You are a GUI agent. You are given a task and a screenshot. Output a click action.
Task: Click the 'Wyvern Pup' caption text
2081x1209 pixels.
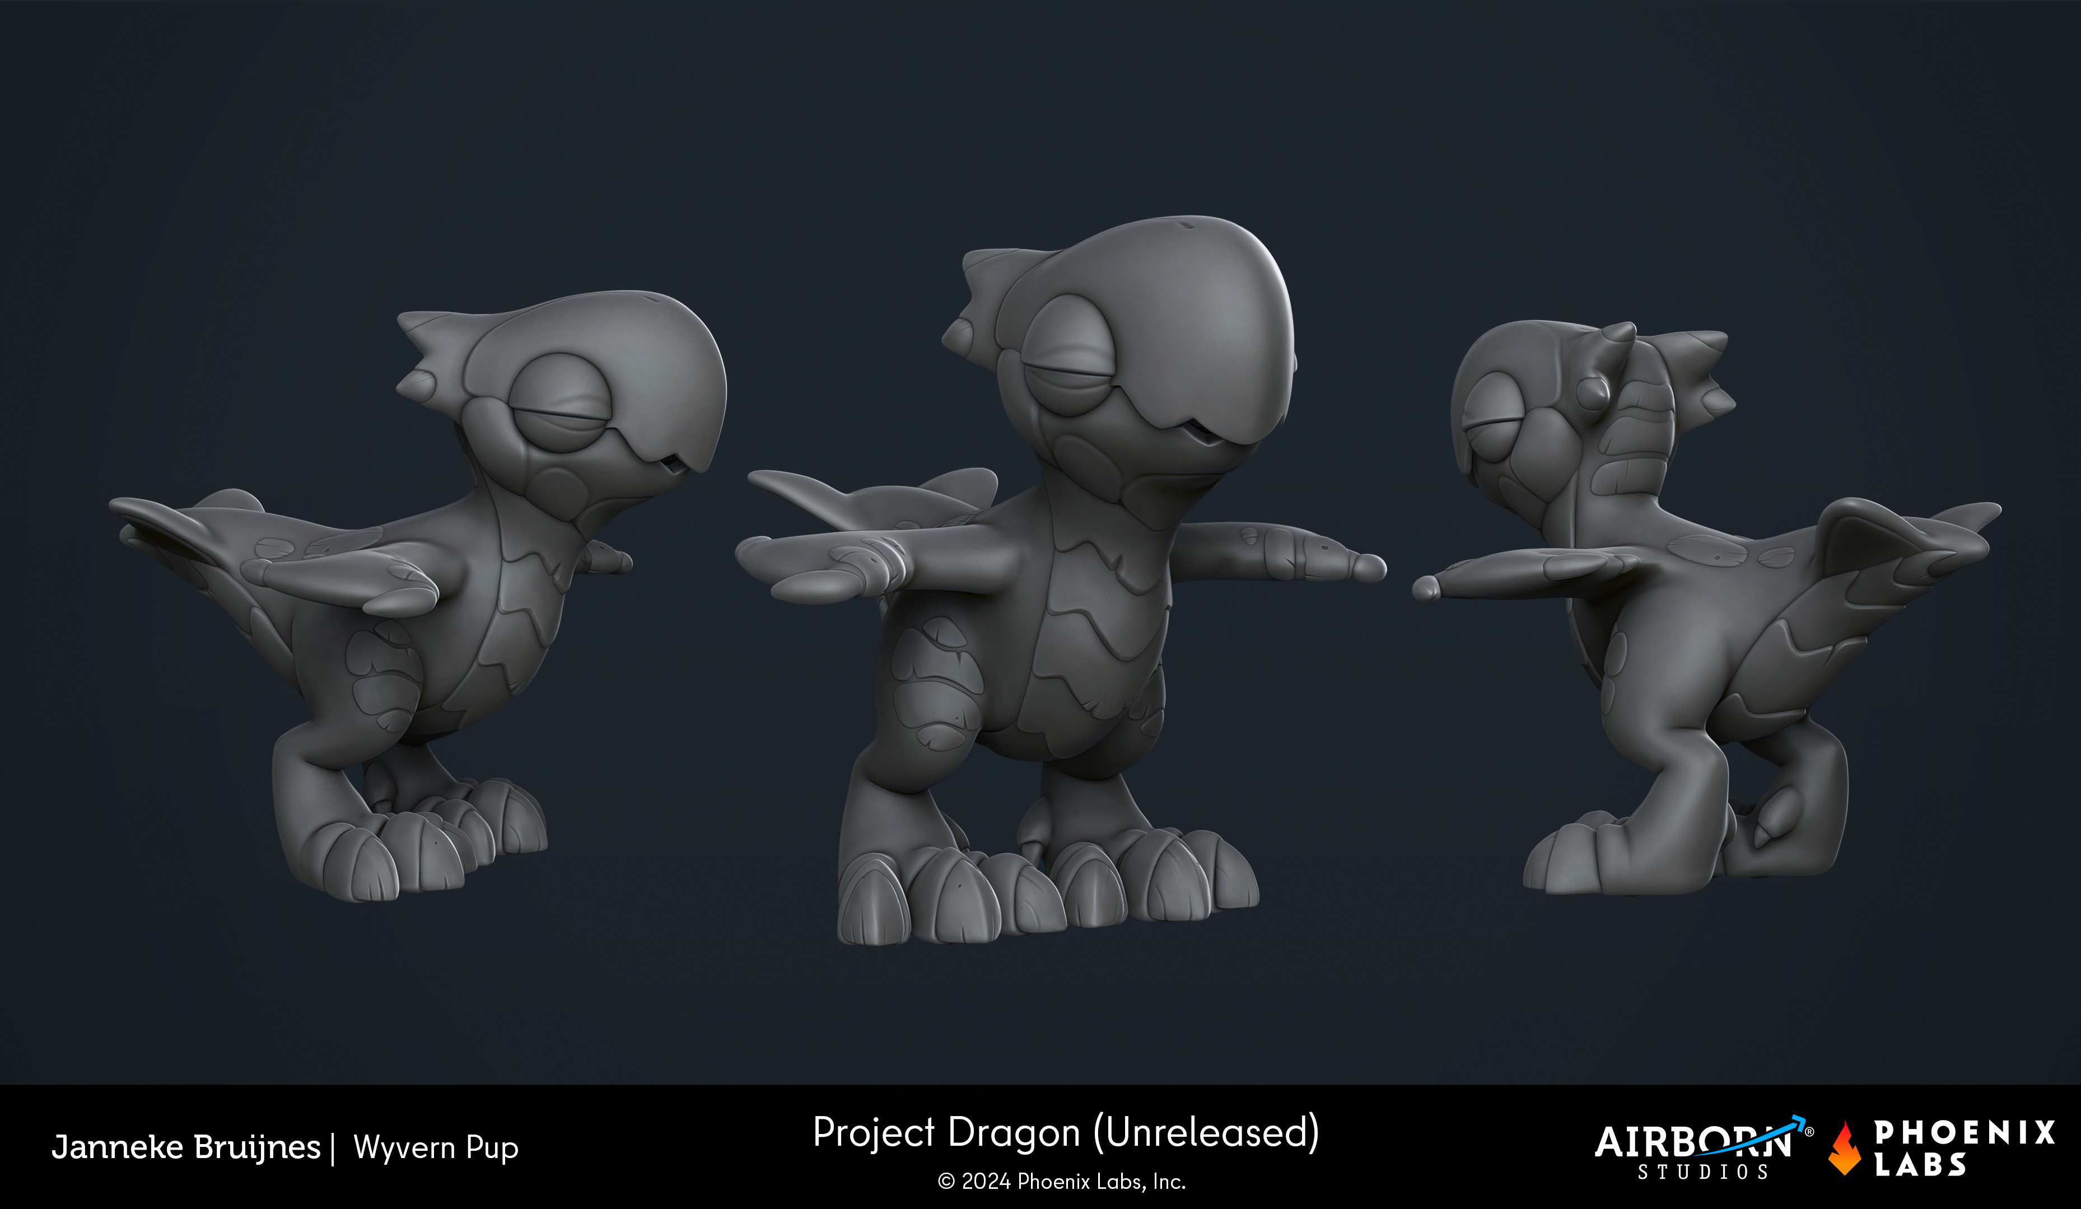click(436, 1147)
